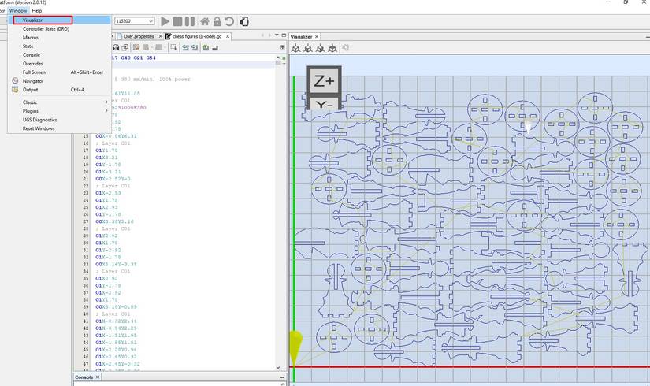Click the Console panel tab

[x=84, y=377]
